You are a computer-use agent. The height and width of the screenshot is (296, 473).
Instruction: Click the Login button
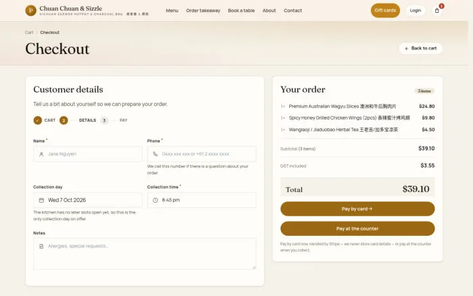tap(416, 11)
